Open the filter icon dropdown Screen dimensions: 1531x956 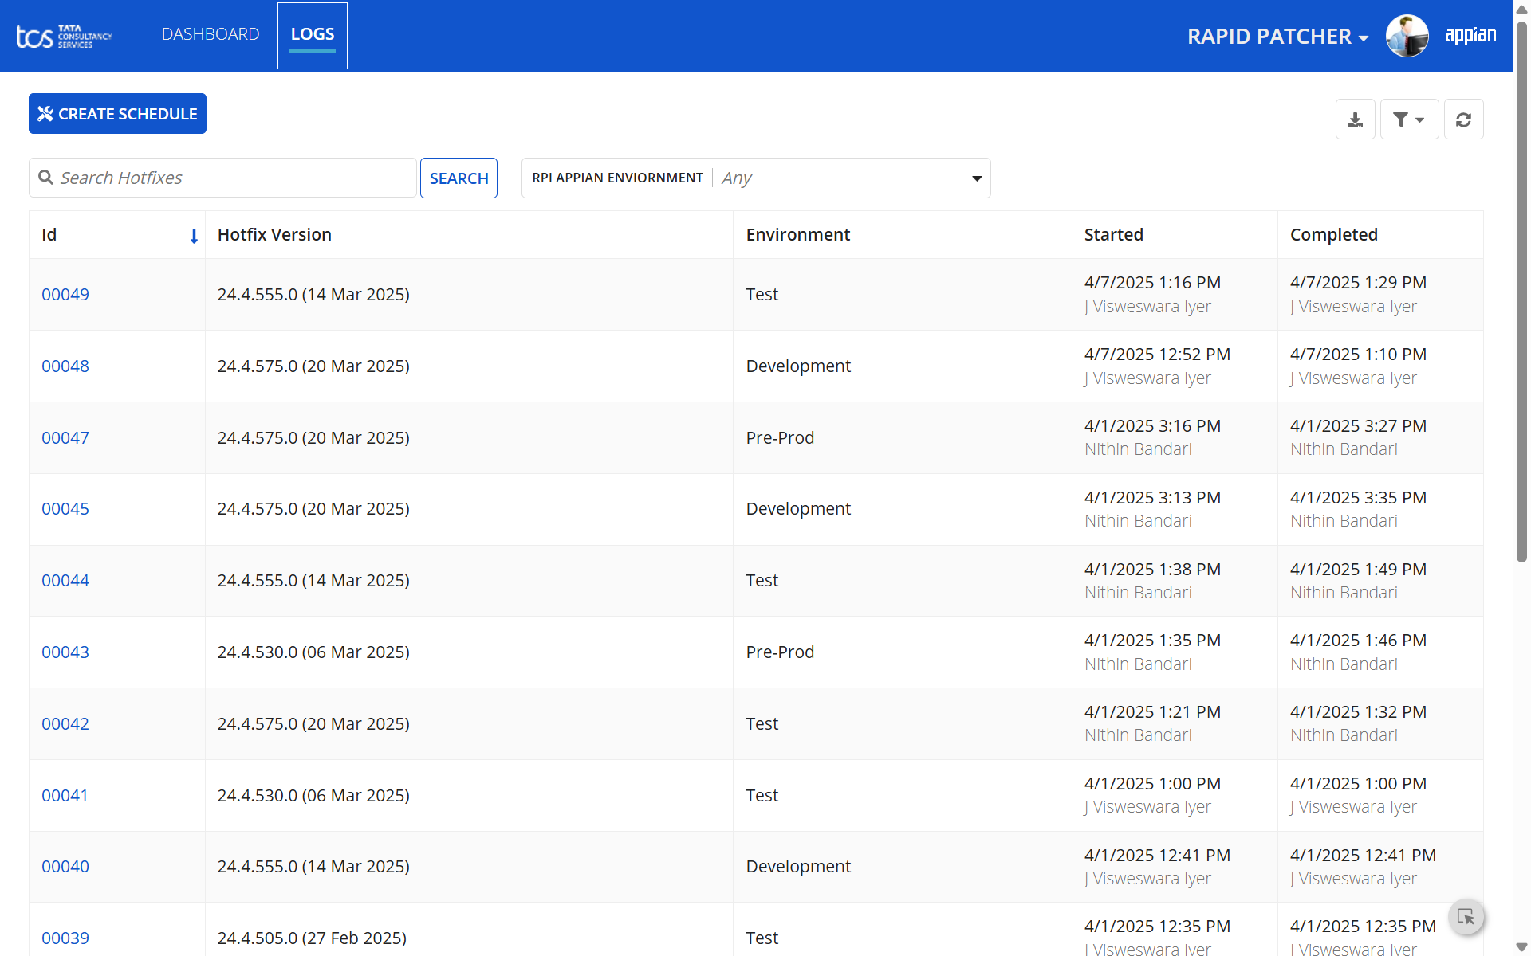pyautogui.click(x=1409, y=119)
